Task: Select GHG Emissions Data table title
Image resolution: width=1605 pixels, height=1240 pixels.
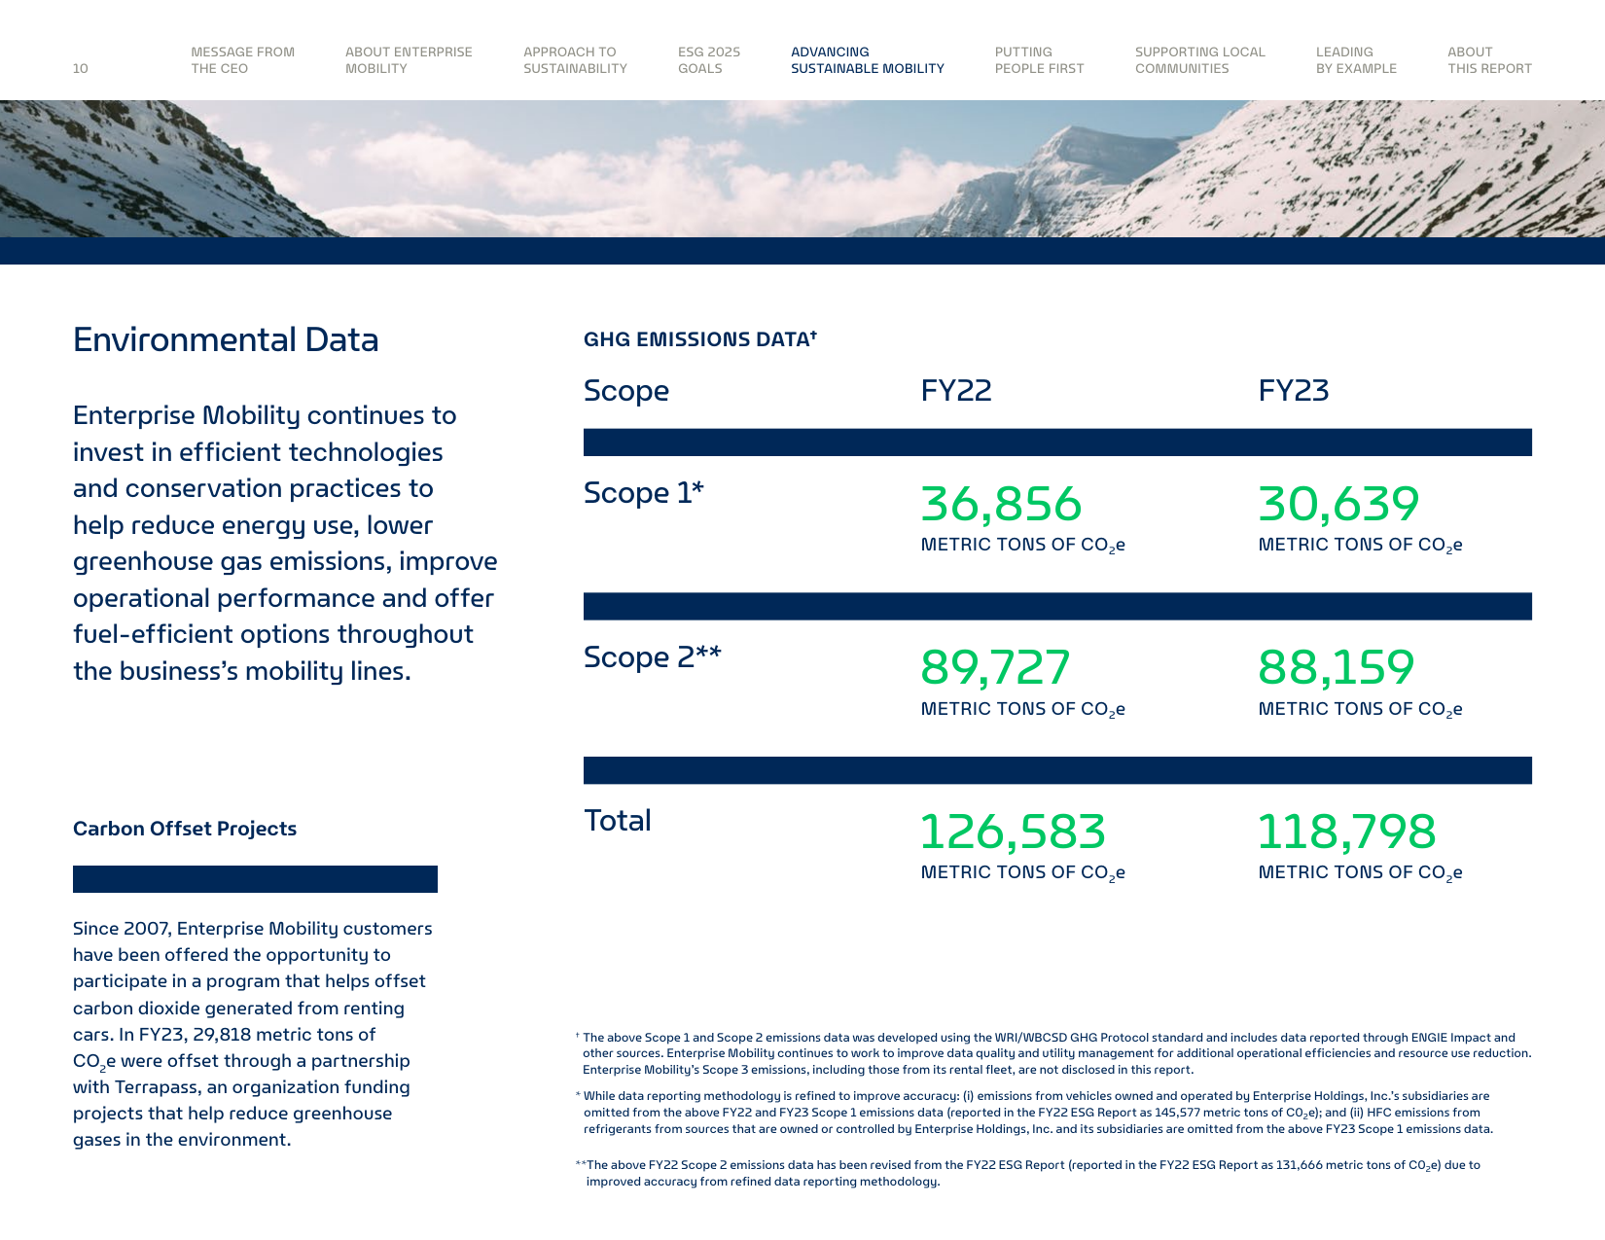Action: click(x=700, y=338)
